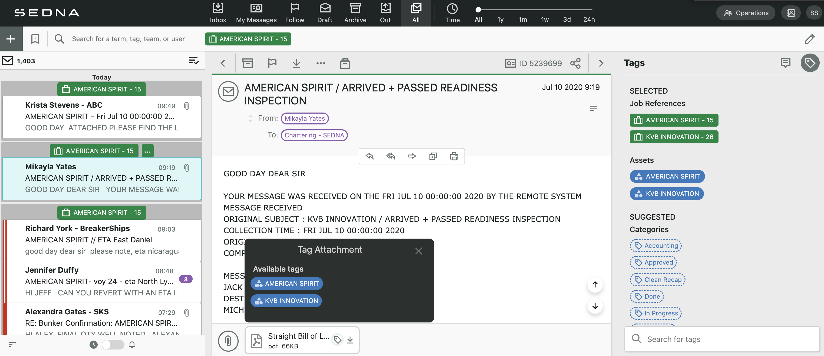Click the share icon next to ID 5239699
The height and width of the screenshot is (356, 824).
pyautogui.click(x=575, y=63)
